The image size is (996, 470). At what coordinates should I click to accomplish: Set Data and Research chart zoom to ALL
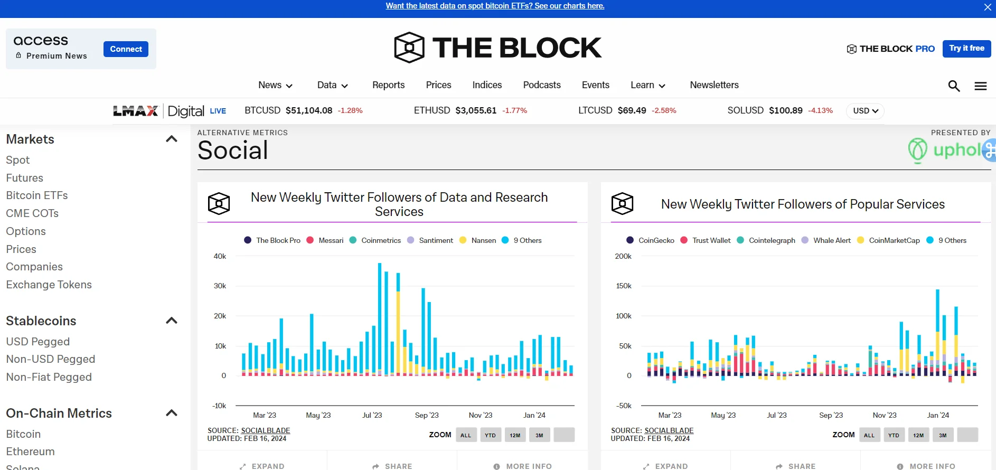[466, 435]
